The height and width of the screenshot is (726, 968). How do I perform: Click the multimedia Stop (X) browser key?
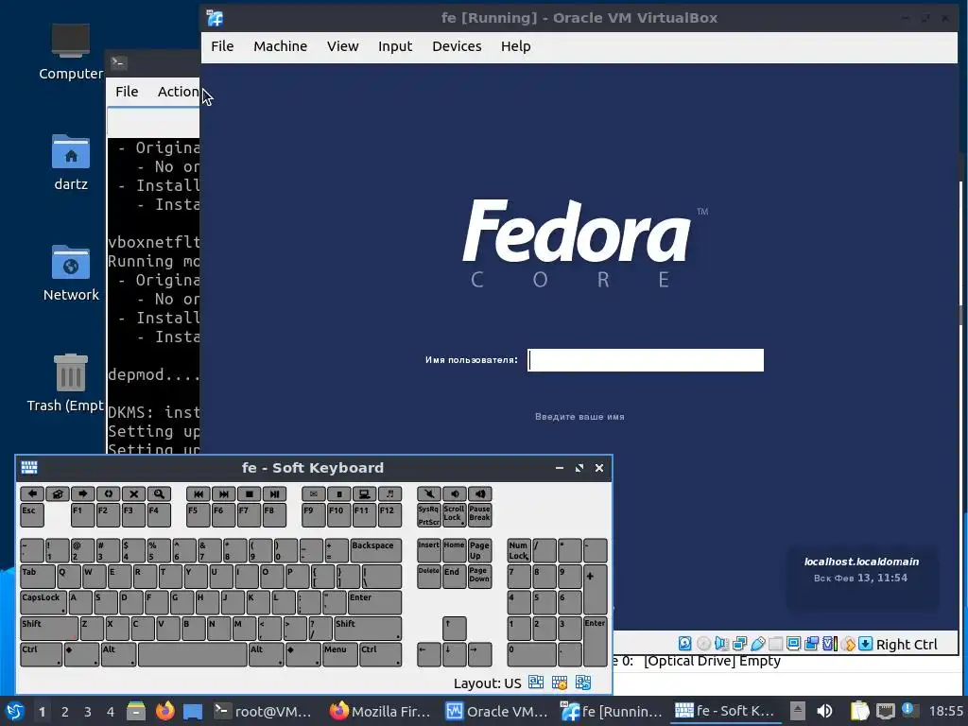(x=133, y=493)
